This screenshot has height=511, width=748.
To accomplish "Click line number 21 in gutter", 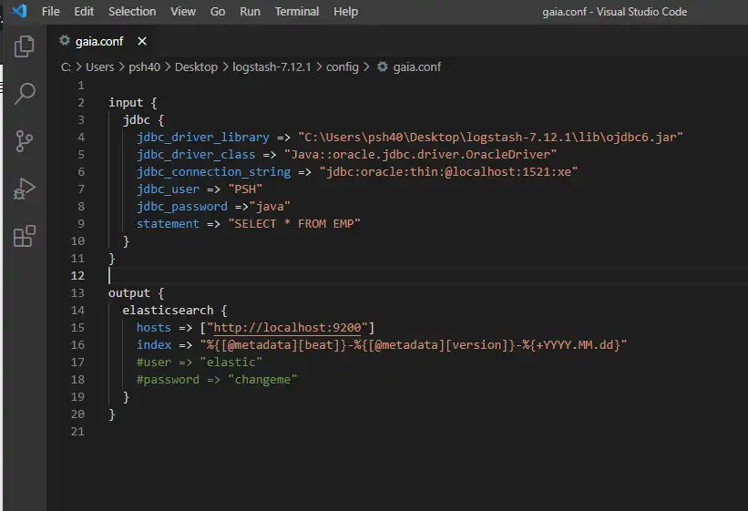I will [77, 432].
